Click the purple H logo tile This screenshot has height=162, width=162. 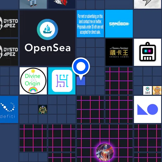(62, 81)
